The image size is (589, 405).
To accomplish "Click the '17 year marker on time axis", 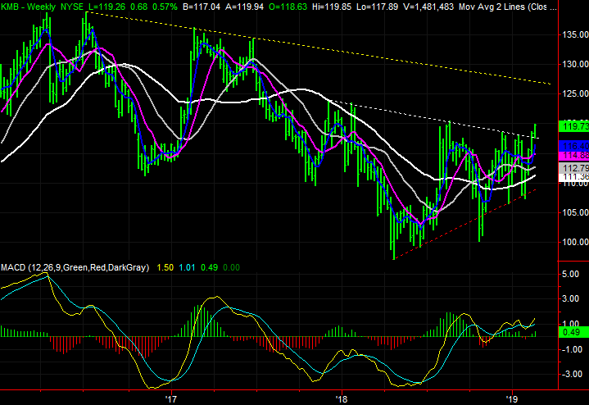I will [x=171, y=398].
